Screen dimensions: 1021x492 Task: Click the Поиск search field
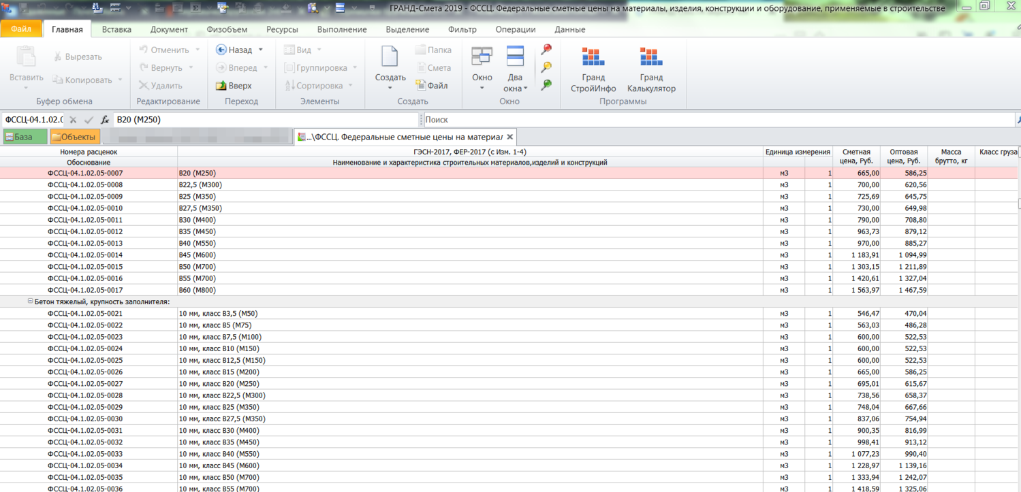click(719, 120)
